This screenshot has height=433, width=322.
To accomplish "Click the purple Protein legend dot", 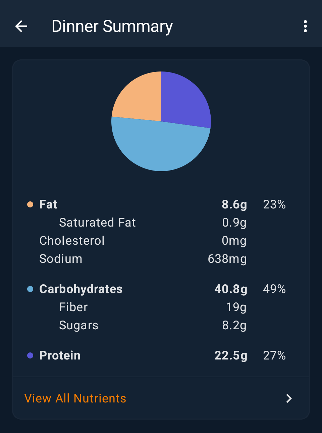I will (30, 355).
